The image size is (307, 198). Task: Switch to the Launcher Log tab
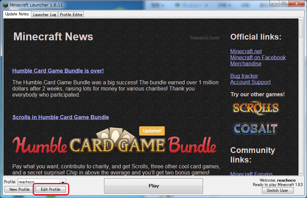pos(44,14)
